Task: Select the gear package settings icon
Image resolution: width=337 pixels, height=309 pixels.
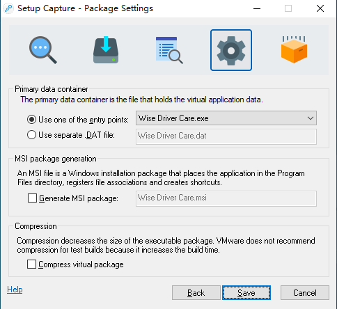Action: point(231,50)
